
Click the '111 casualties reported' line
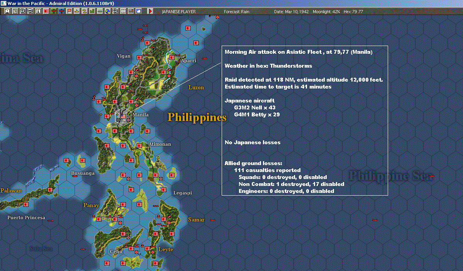pos(267,170)
